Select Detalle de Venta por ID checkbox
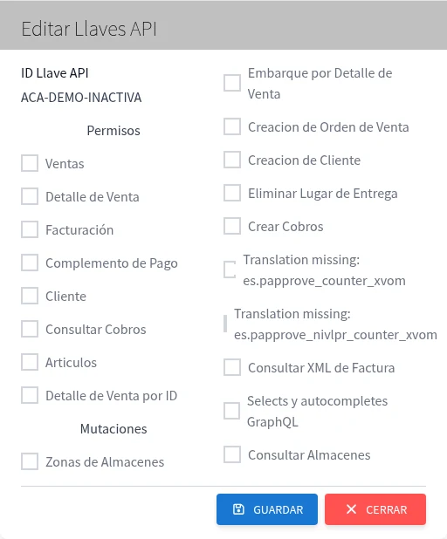The width and height of the screenshot is (447, 539). 30,395
